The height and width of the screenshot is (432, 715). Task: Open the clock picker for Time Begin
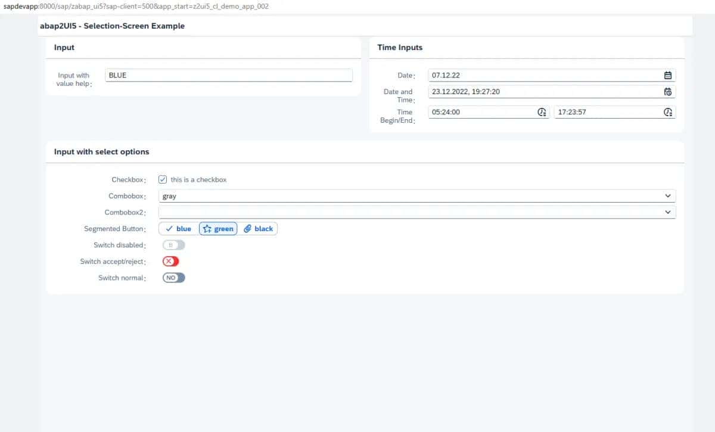point(541,112)
